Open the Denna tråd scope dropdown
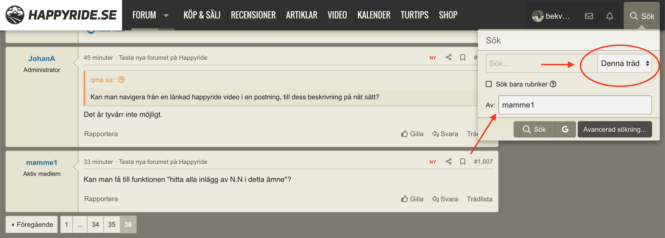Viewport: 665px width, 238px height. coord(624,63)
